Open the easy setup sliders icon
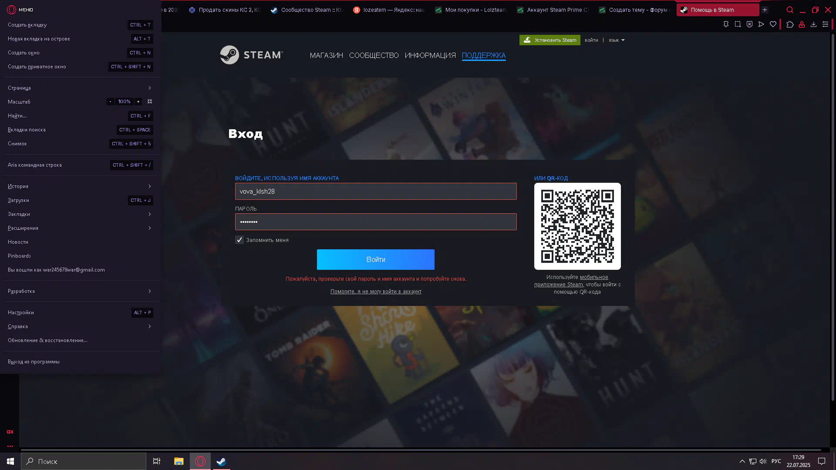836x470 pixels. click(825, 24)
